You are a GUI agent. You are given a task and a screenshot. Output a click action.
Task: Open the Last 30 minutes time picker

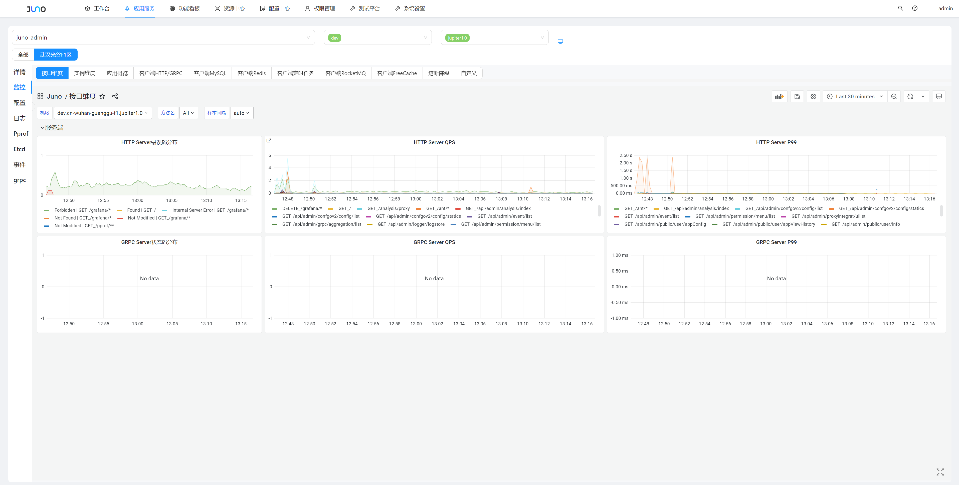(x=855, y=96)
